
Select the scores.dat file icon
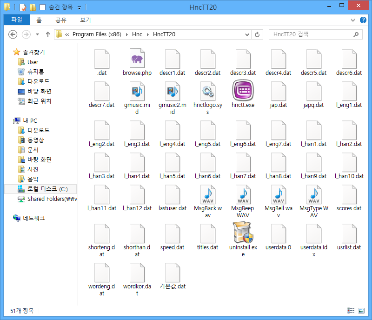349,194
